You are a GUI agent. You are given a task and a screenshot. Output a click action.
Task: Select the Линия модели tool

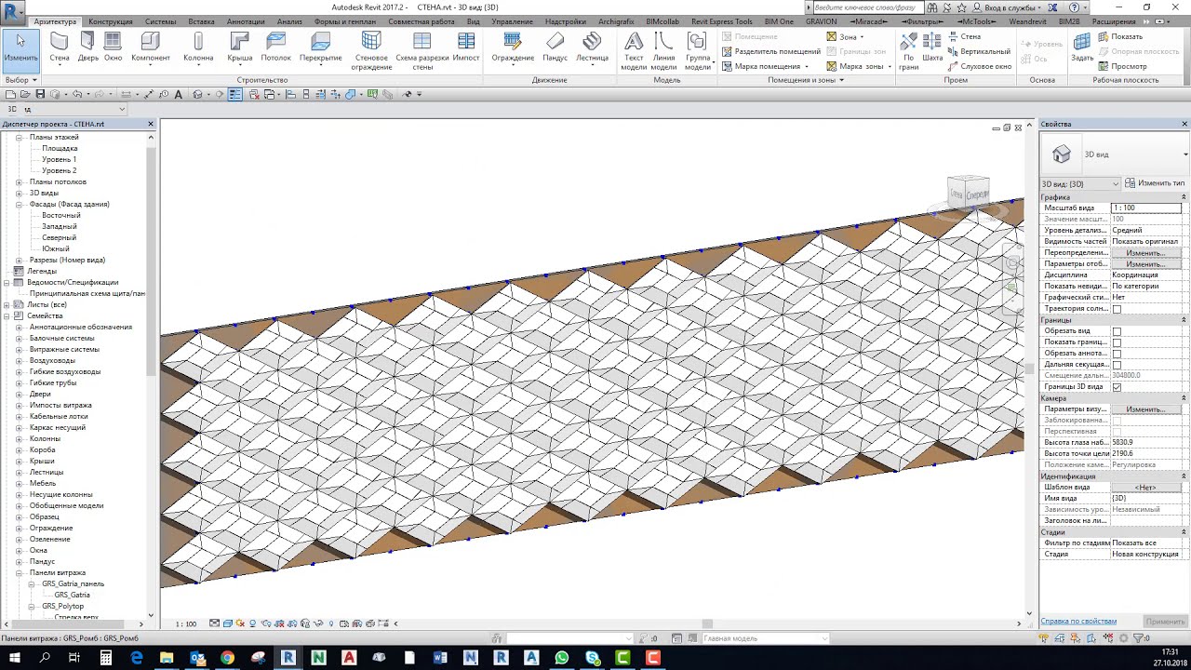663,51
